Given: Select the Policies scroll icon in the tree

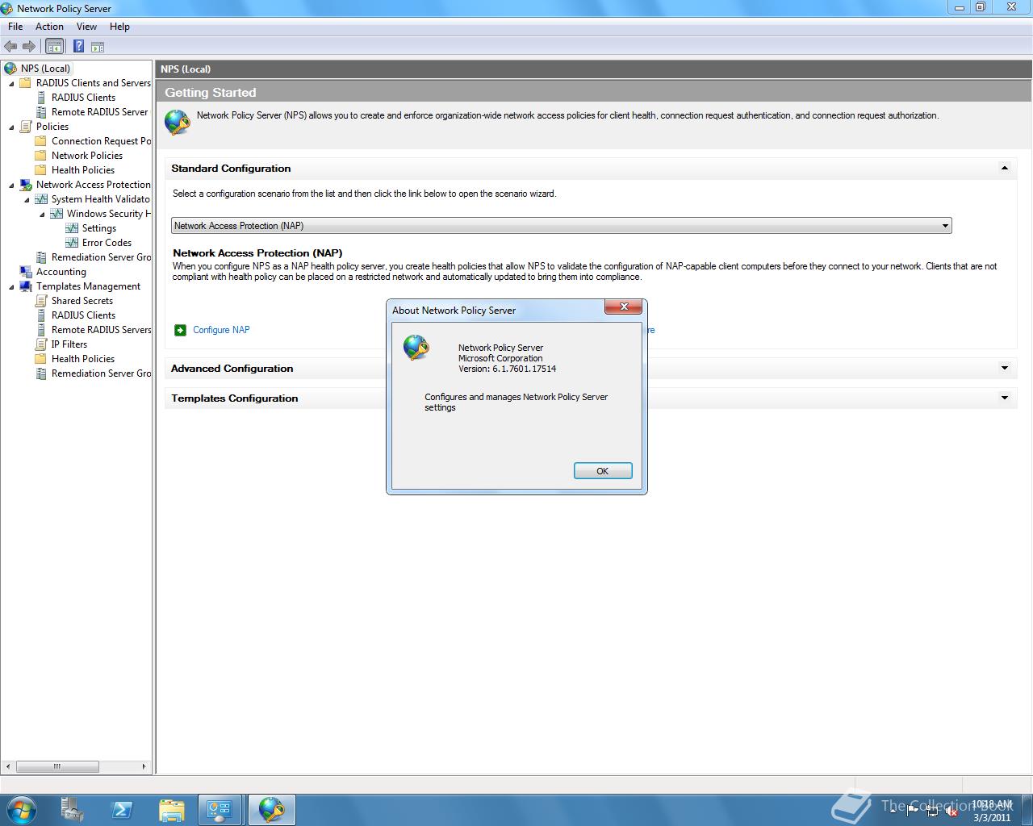Looking at the screenshot, I should (26, 127).
